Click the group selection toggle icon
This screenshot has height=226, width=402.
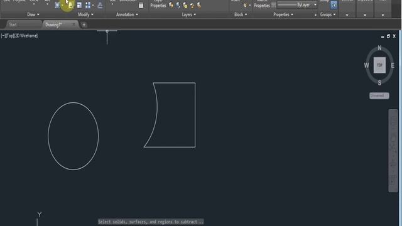(x=334, y=5)
